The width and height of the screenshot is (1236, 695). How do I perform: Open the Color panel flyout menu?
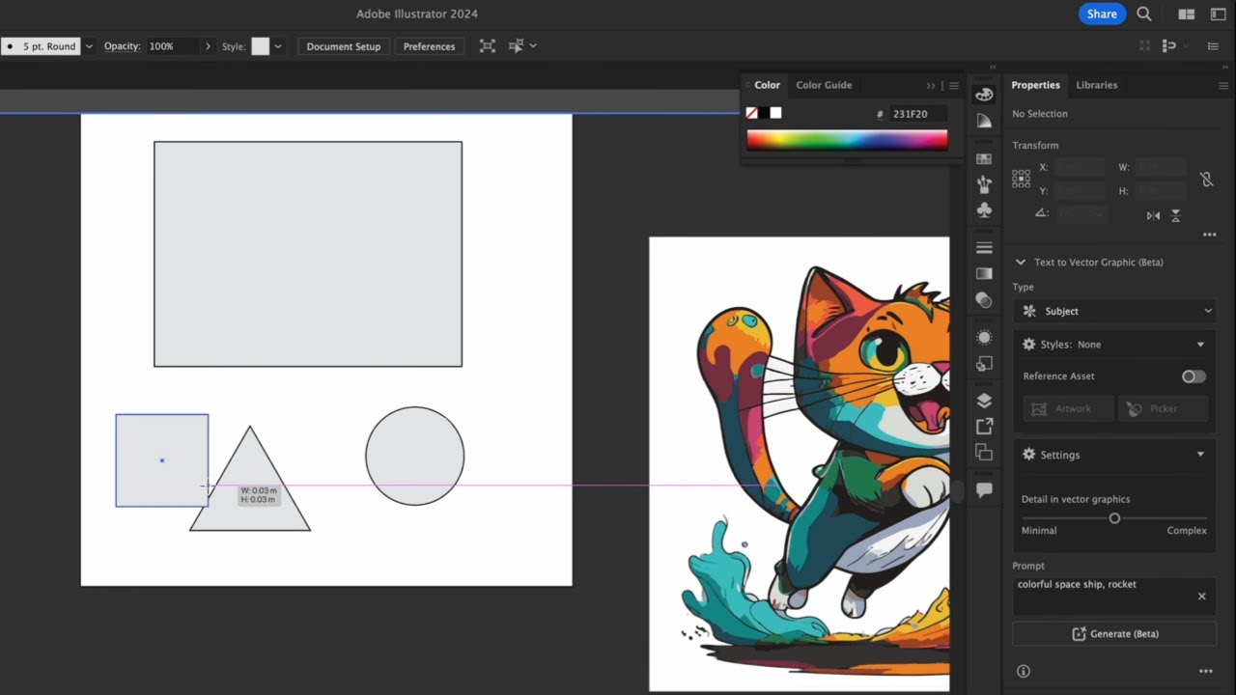[954, 85]
